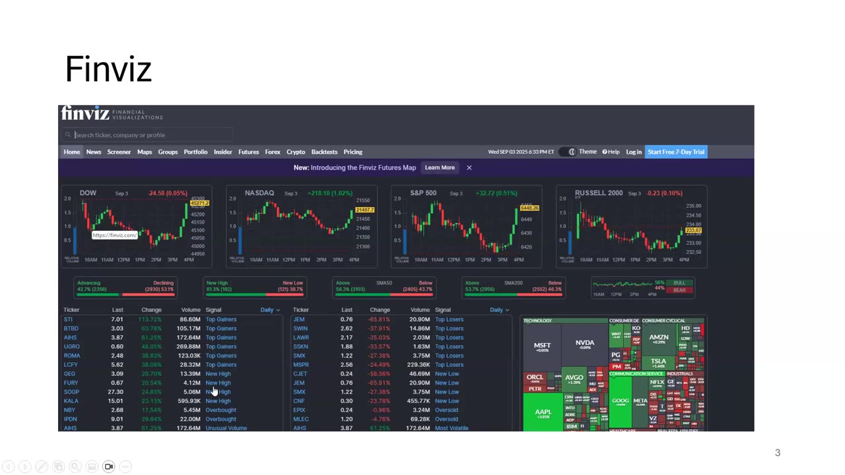Click New Low signal in CJET row
Image resolution: width=845 pixels, height=475 pixels.
click(x=447, y=373)
